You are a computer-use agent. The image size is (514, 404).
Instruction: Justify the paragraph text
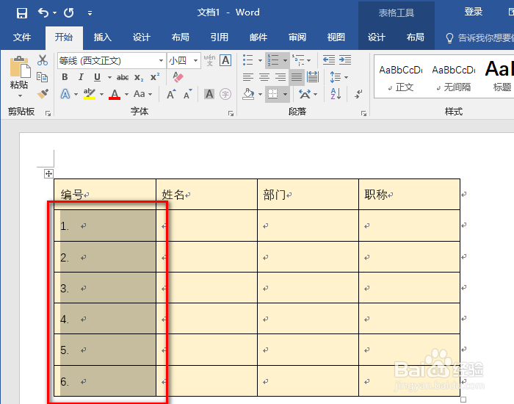pos(297,77)
